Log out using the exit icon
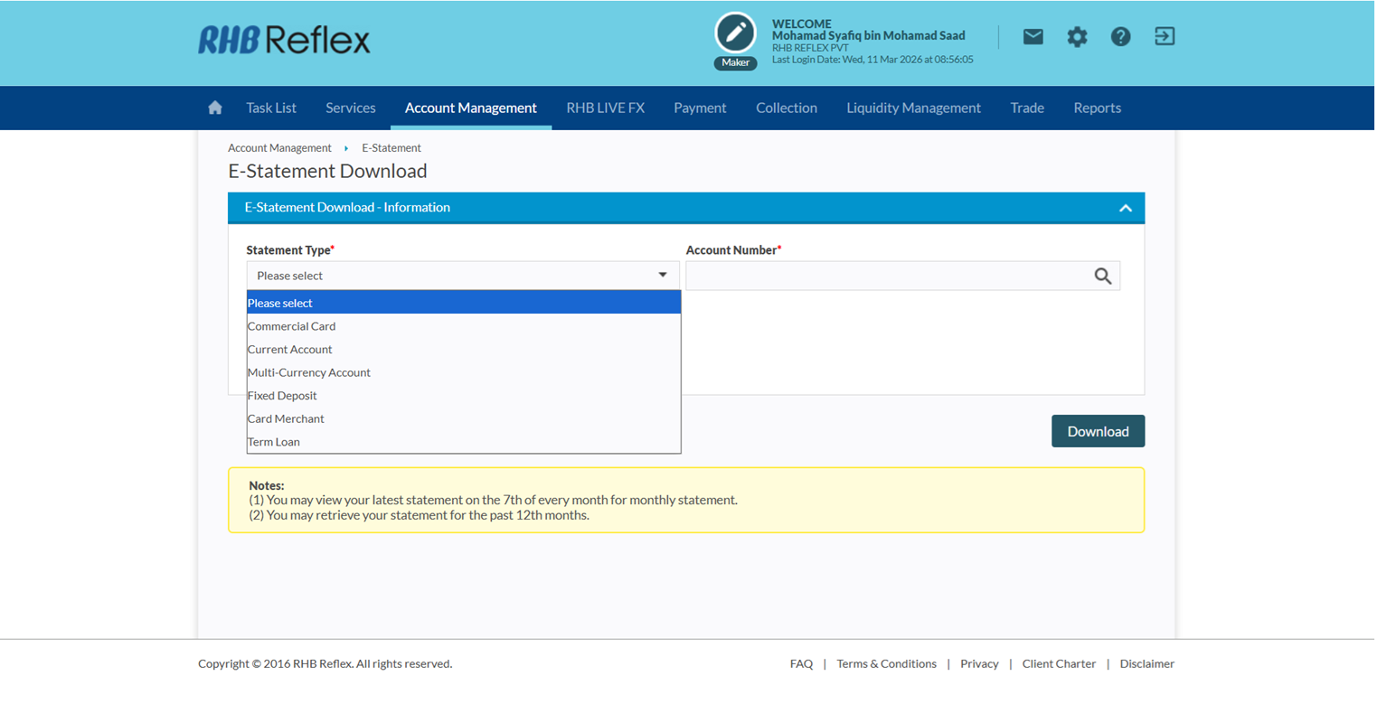 (x=1165, y=37)
